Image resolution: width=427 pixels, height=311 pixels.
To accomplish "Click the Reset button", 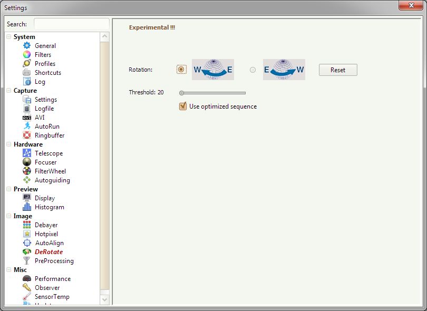I will (x=338, y=70).
